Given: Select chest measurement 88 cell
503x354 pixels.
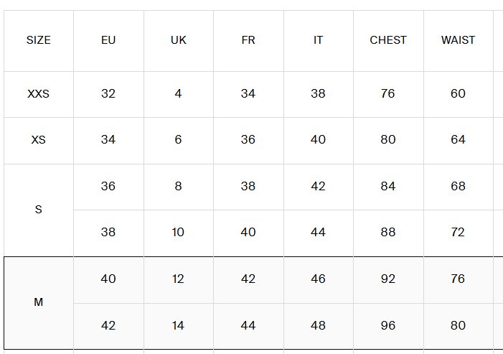Looking at the screenshot, I should tap(388, 232).
